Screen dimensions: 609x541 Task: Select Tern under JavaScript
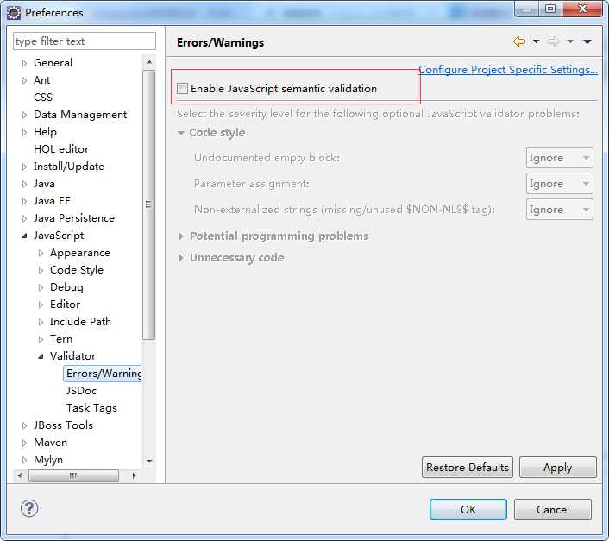61,338
